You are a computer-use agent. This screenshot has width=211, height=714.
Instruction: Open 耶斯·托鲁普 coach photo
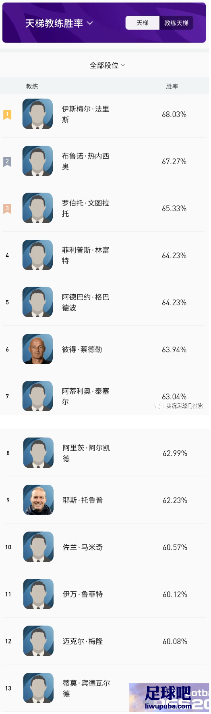38,500
